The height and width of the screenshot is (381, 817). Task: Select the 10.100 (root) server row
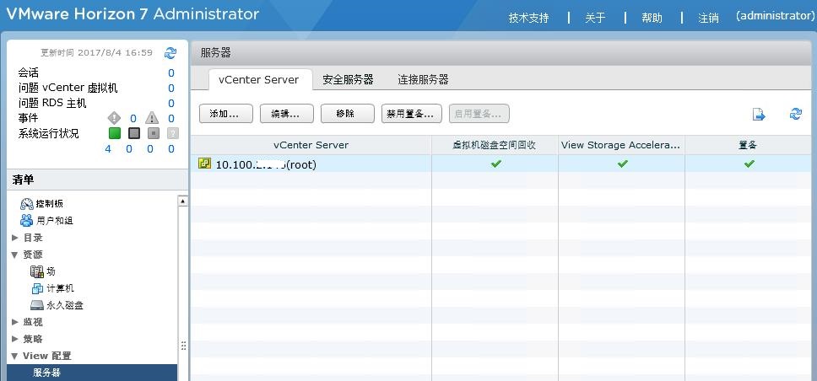click(501, 164)
